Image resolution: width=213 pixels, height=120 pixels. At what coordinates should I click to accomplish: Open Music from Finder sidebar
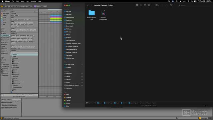(x=68, y=35)
